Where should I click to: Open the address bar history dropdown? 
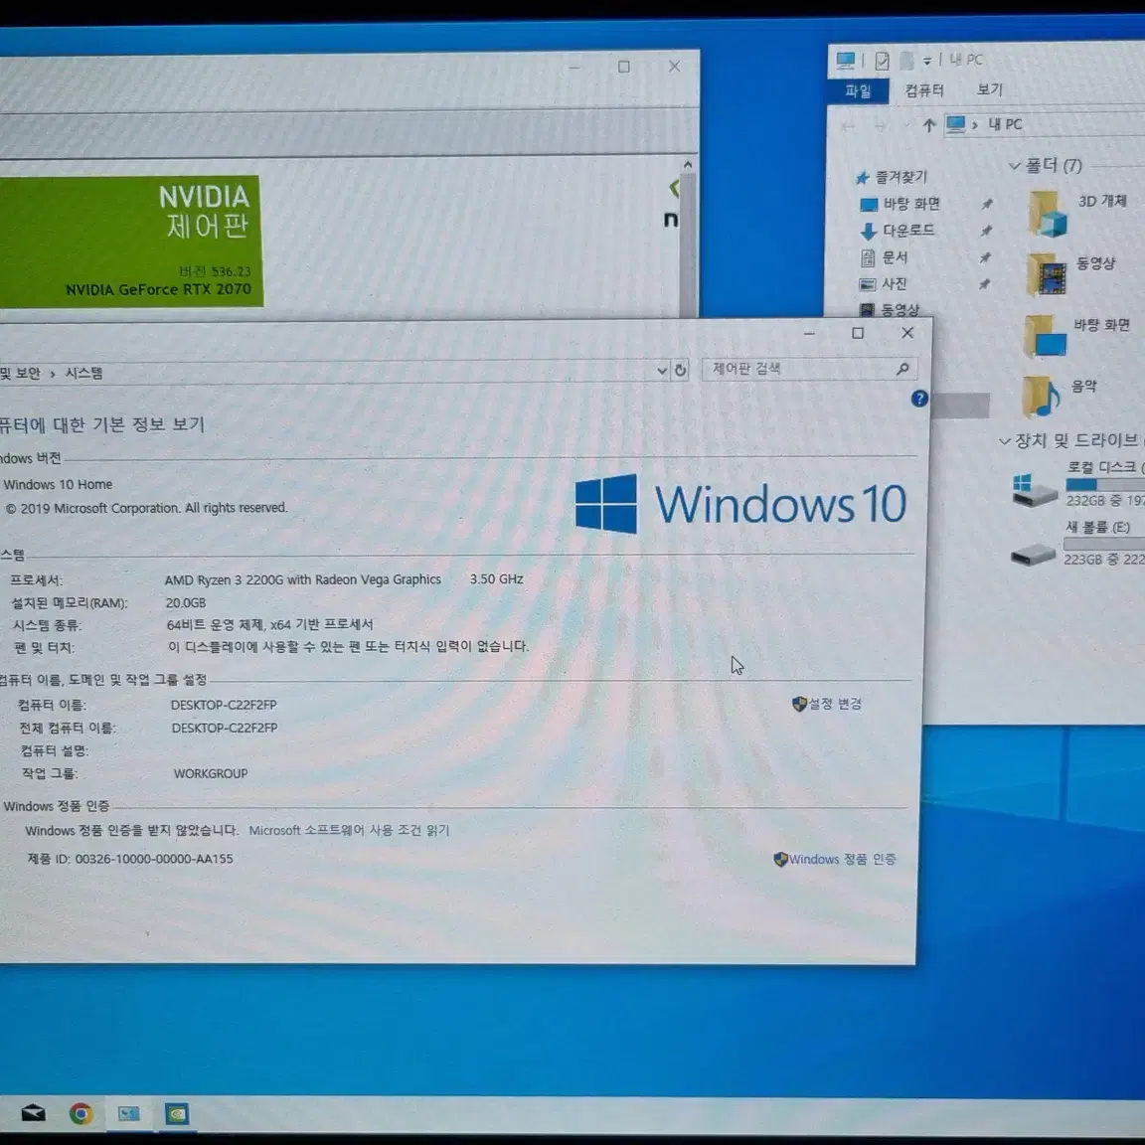point(662,371)
